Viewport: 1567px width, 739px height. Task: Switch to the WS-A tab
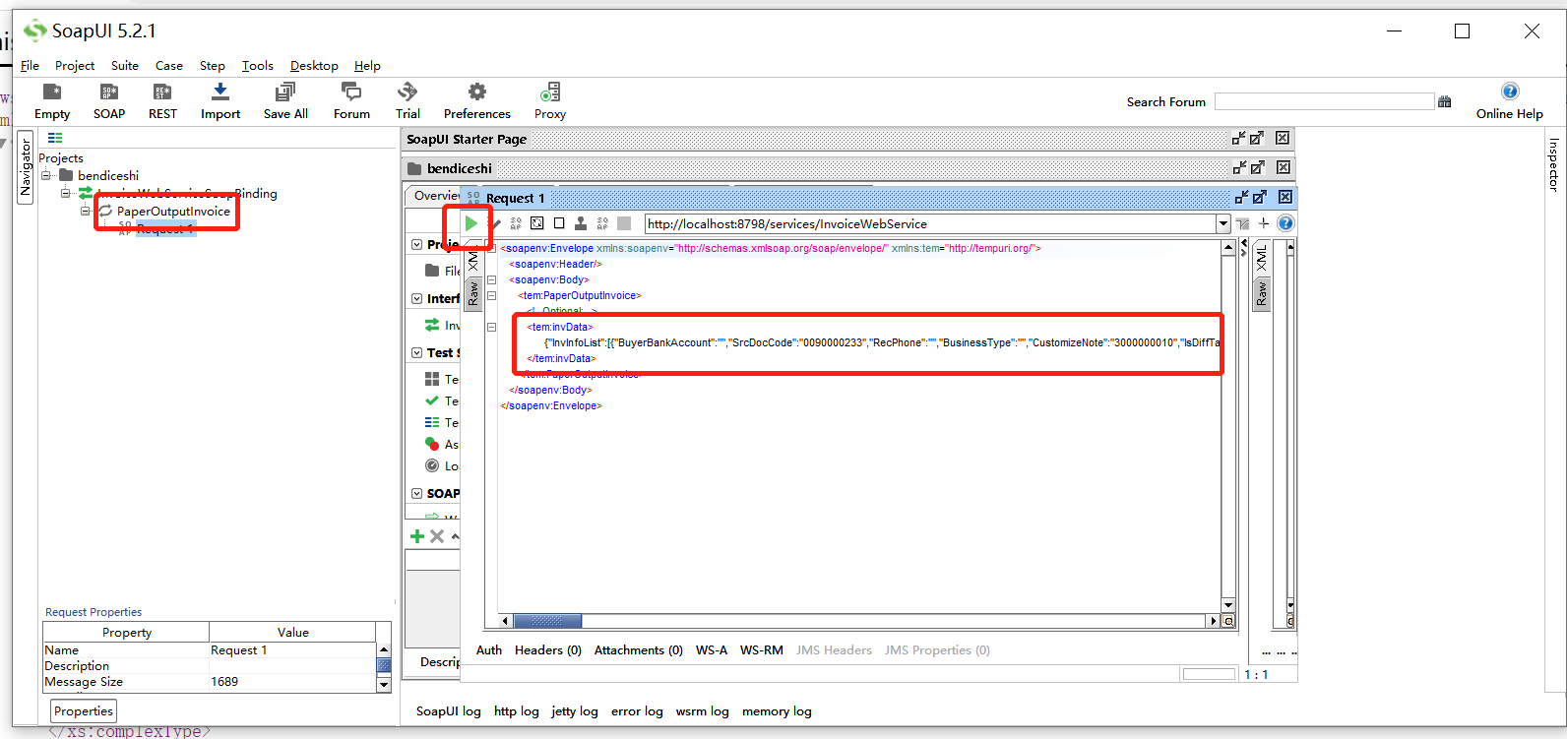(712, 649)
